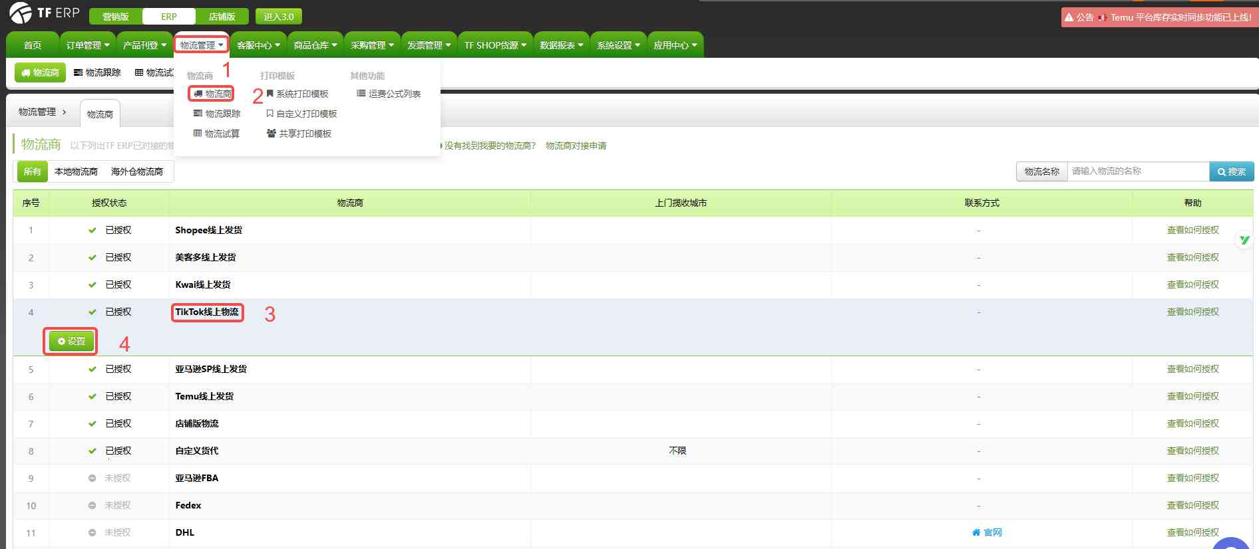This screenshot has height=549, width=1259.
Task: Open 共享打印模板 menu entry
Action: click(x=299, y=134)
